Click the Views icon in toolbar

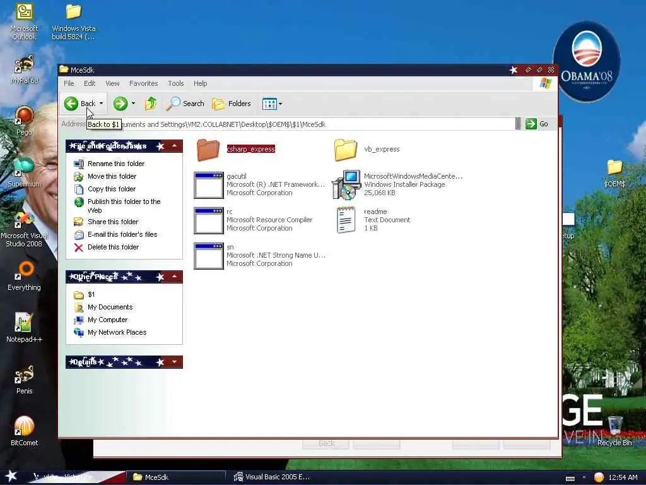(x=269, y=104)
